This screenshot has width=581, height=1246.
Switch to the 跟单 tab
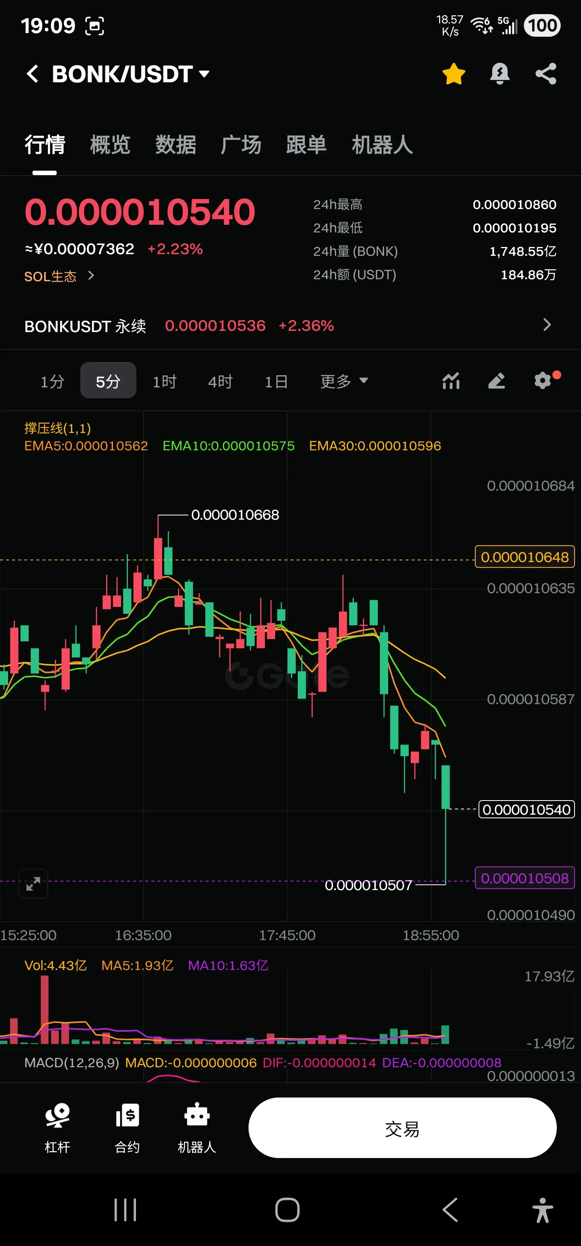coord(306,144)
